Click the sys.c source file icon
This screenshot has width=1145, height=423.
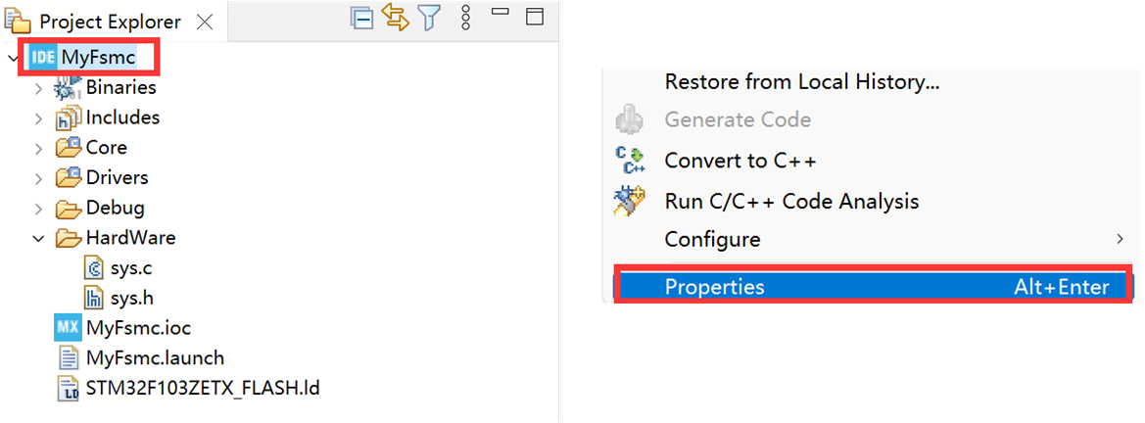coord(95,267)
